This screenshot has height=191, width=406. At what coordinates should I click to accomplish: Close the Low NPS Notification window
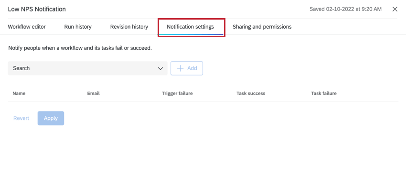tap(395, 9)
